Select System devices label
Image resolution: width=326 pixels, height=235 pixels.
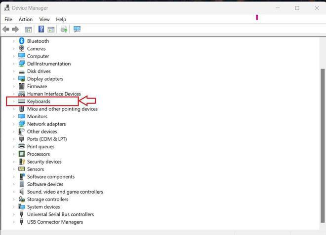43,207
